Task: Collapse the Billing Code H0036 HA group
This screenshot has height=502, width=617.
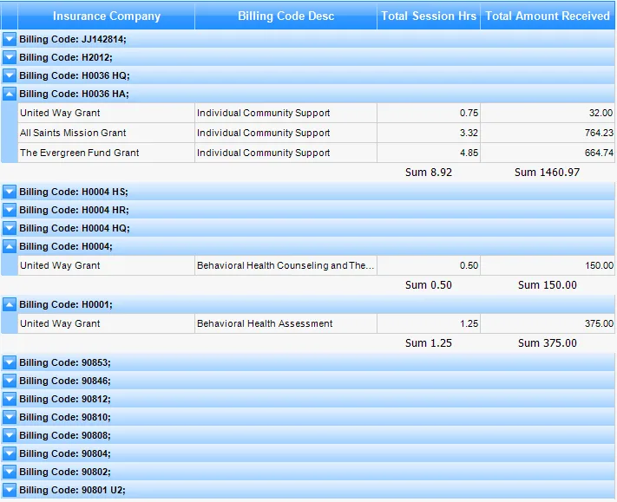Action: click(10, 94)
